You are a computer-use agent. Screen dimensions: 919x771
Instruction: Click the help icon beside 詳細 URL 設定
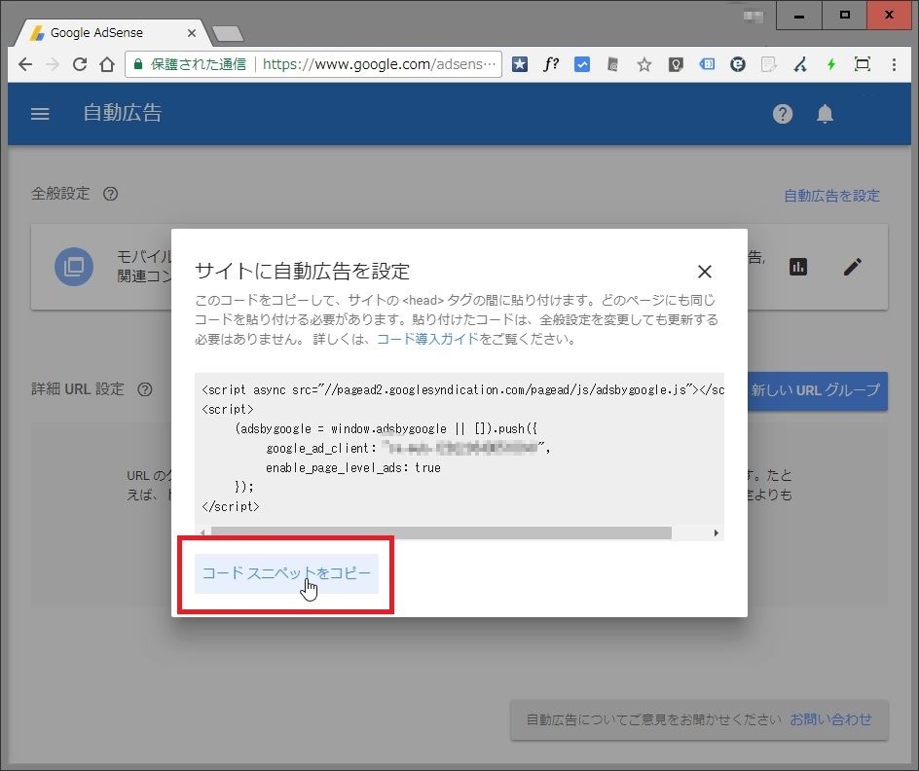145,389
